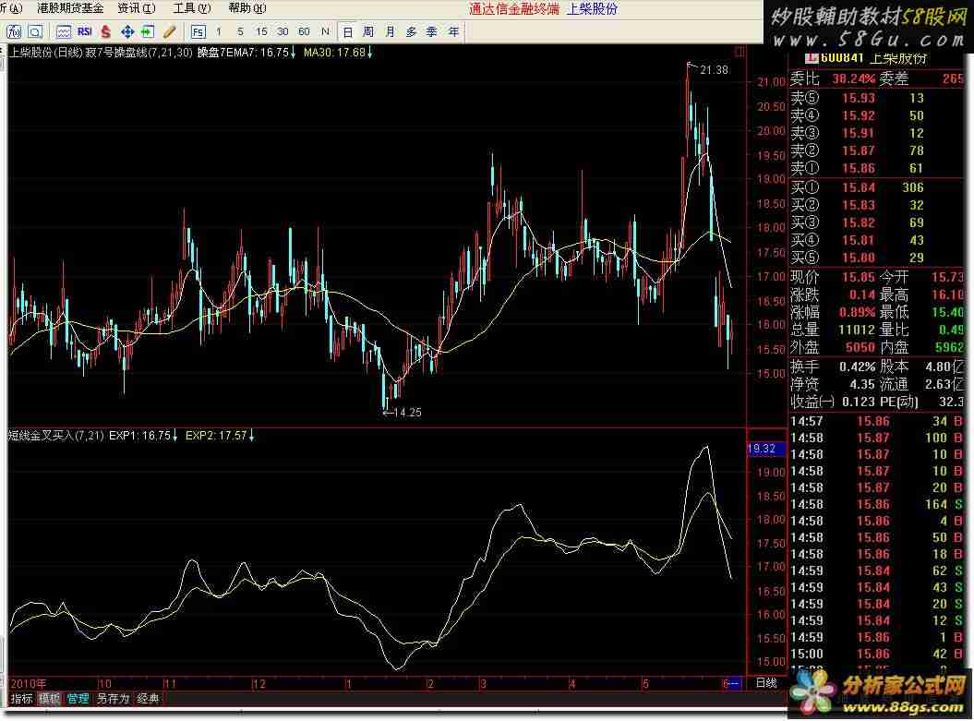The width and height of the screenshot is (974, 721).
Task: Open the 帮助(H) menu
Action: 247,8
